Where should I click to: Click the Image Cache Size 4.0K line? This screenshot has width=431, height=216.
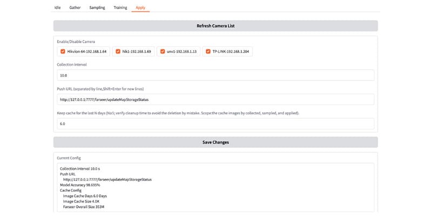click(x=82, y=201)
